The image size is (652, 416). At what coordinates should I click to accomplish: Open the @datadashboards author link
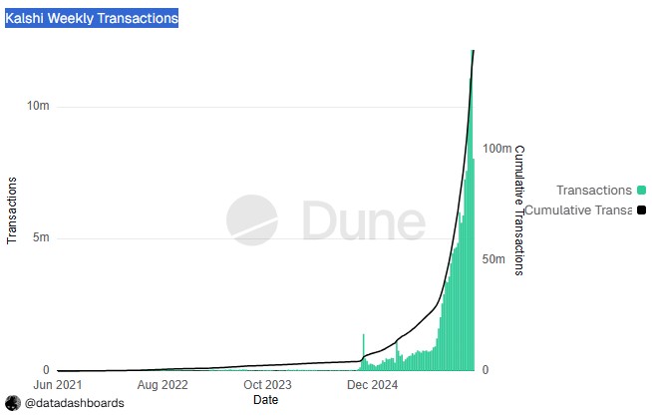tap(75, 402)
